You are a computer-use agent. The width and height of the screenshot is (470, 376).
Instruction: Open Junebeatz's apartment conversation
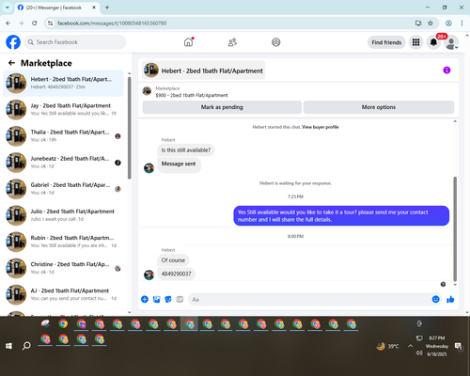pos(63,163)
